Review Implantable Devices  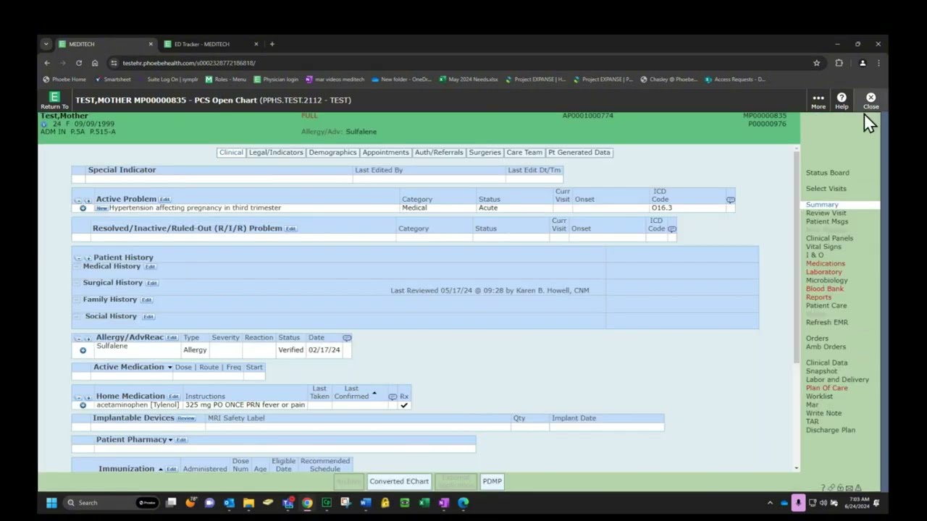coord(186,418)
